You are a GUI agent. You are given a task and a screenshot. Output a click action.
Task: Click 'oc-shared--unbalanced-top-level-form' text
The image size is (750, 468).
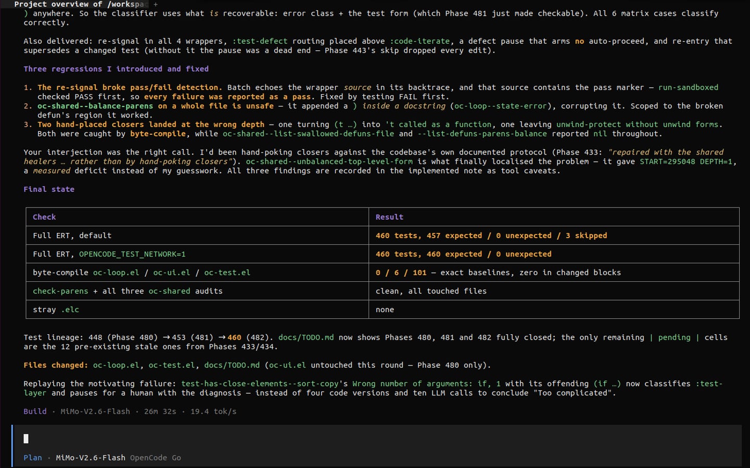coord(329,162)
